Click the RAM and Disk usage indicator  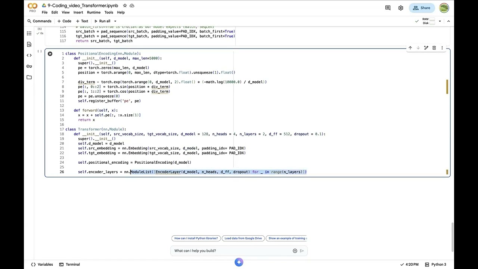click(x=429, y=21)
